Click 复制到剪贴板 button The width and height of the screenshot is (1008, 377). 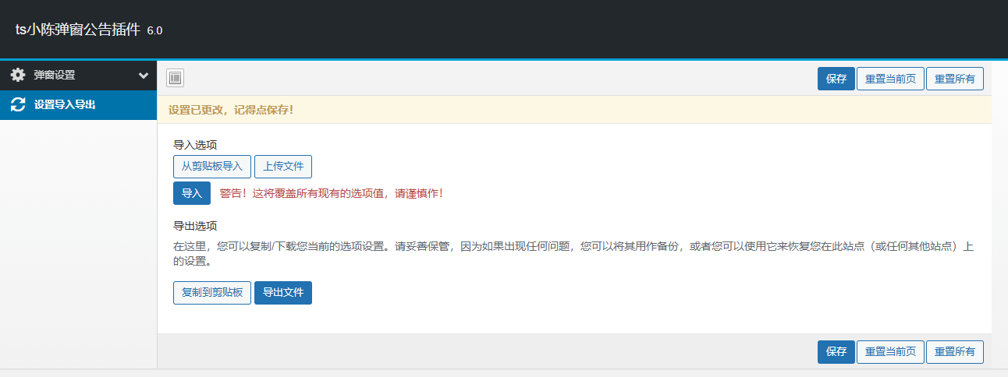pyautogui.click(x=212, y=293)
